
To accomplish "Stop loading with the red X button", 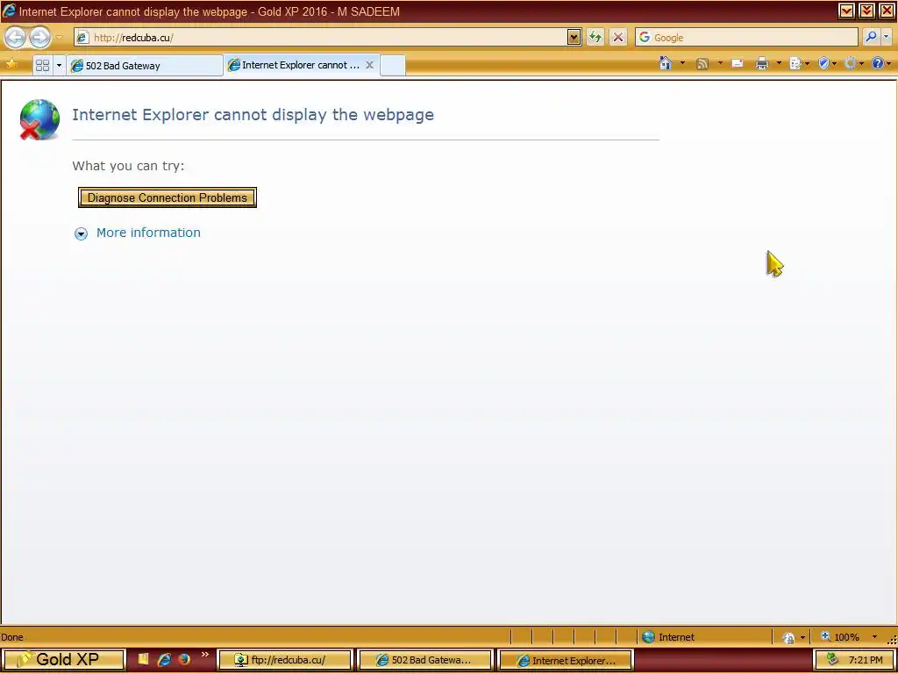I will 618,38.
